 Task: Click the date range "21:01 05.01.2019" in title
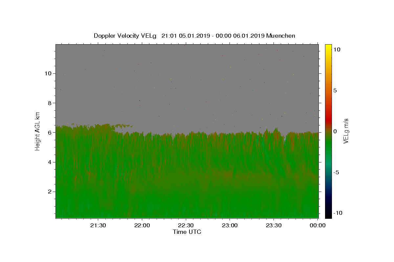(186, 36)
